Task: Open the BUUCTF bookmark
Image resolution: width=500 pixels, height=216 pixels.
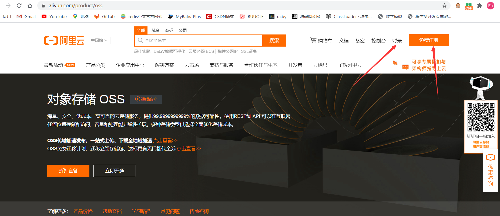Action: click(x=251, y=16)
